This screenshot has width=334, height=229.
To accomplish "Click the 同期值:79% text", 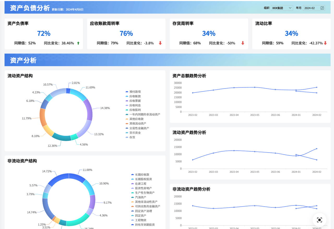I will click(x=108, y=43).
